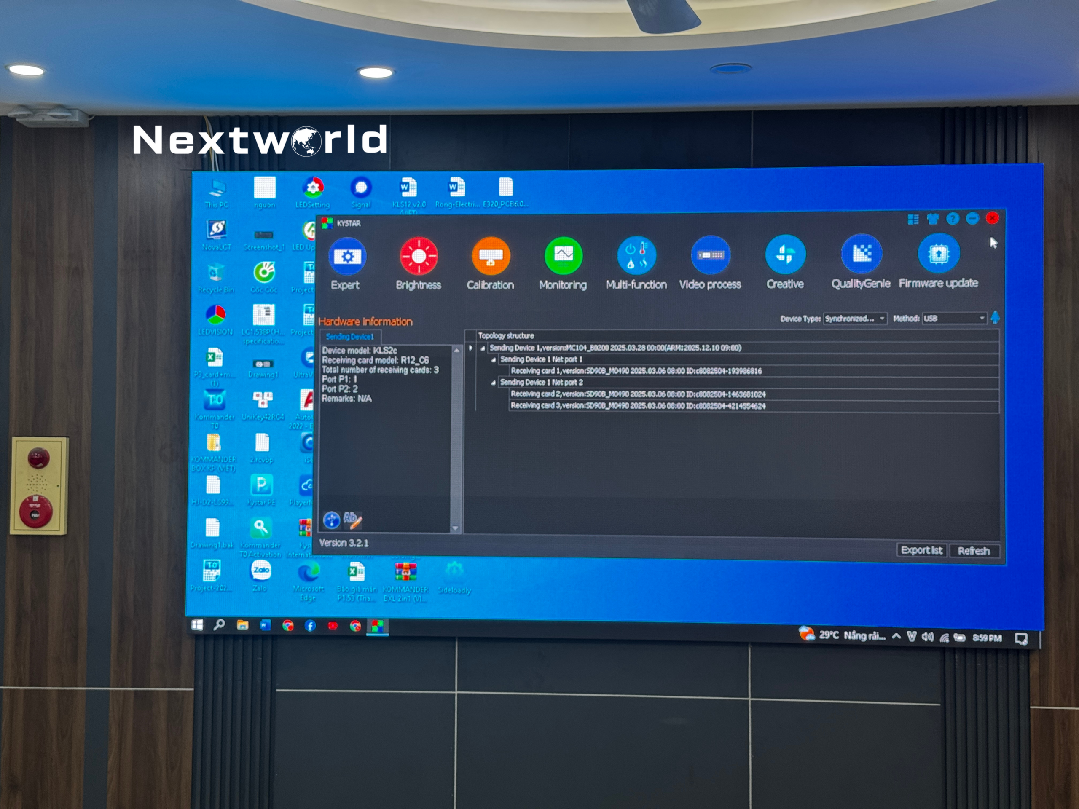1079x809 pixels.
Task: Click the blue up arrow beside Method
Action: click(x=996, y=317)
